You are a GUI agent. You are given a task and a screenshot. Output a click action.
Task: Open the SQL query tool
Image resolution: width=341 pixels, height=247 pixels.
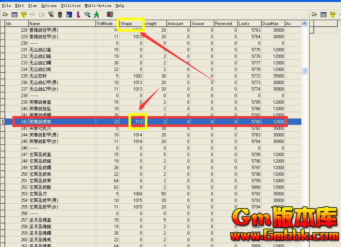(x=24, y=15)
